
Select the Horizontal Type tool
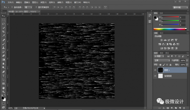pos(4,76)
